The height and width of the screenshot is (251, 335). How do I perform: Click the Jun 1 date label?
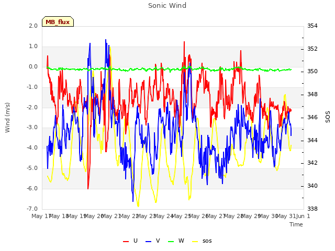pyautogui.click(x=303, y=216)
